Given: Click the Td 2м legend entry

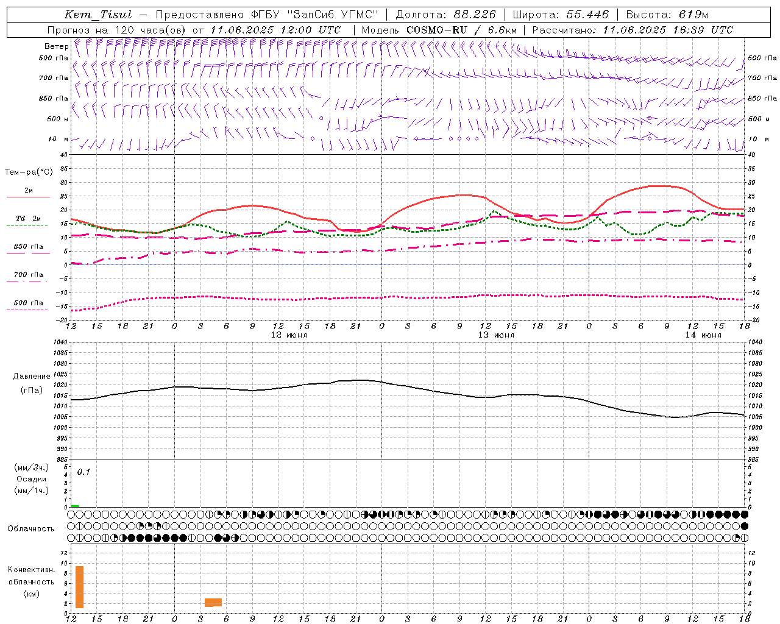Looking at the screenshot, I should (x=29, y=218).
